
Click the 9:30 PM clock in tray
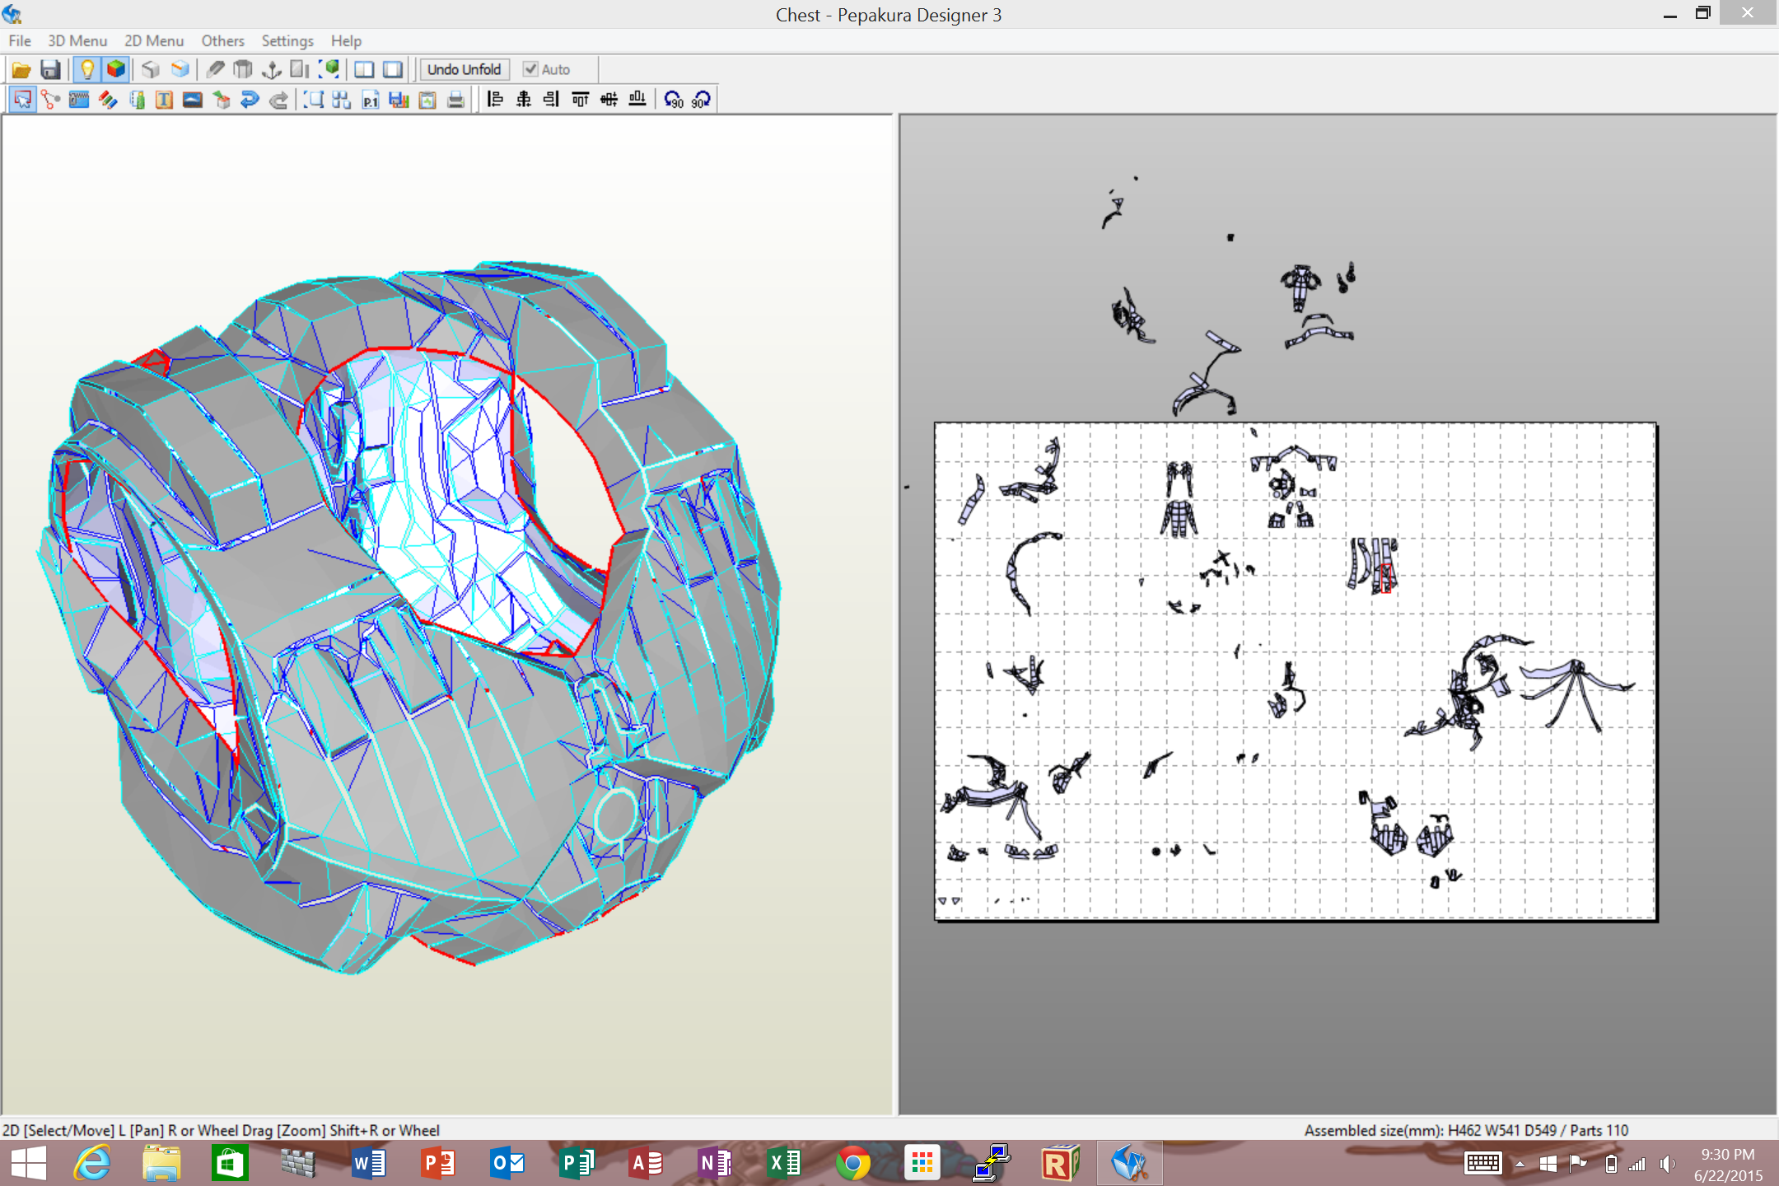pyautogui.click(x=1727, y=1154)
